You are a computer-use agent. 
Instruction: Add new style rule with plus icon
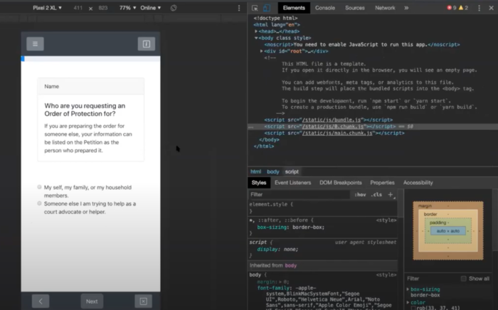click(391, 194)
